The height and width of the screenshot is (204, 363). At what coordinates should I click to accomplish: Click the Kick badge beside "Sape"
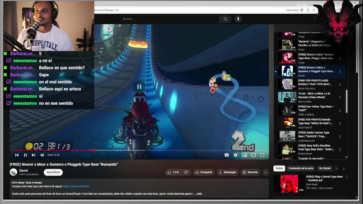5,75
